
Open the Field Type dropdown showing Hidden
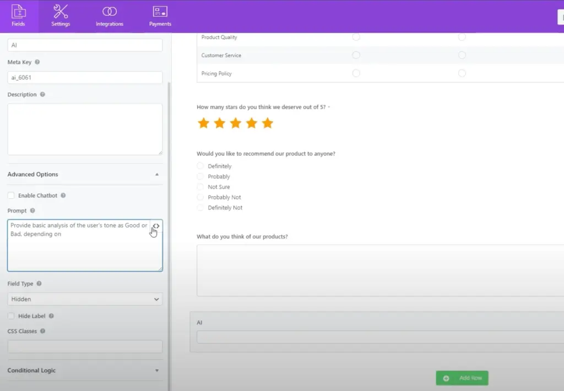85,298
